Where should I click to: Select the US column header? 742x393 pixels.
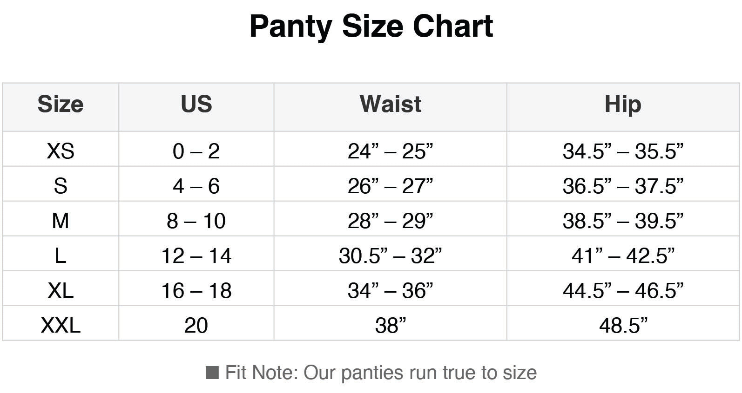pos(196,104)
